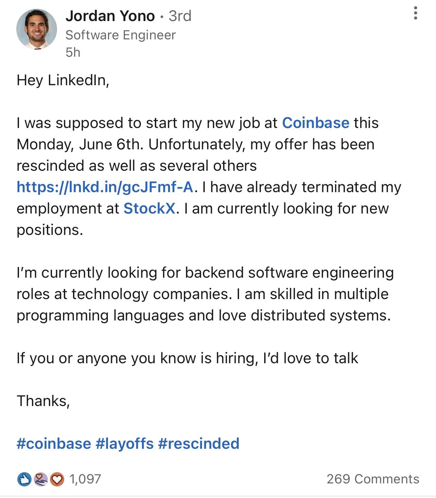The height and width of the screenshot is (498, 436).
Task: Open the 269 Comments section
Action: [x=373, y=479]
